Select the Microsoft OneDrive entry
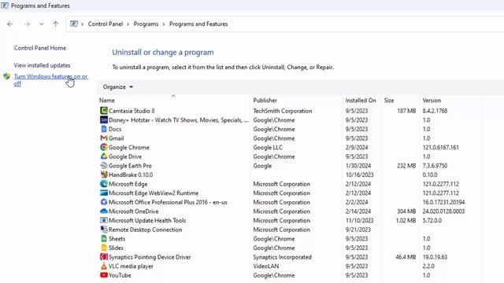The image size is (504, 283). tap(133, 211)
